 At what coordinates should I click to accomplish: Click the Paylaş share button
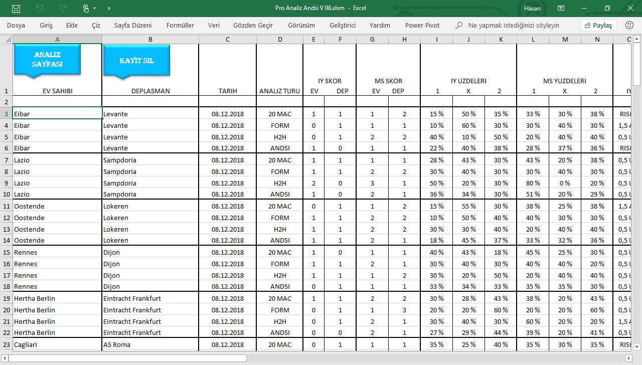coord(598,25)
